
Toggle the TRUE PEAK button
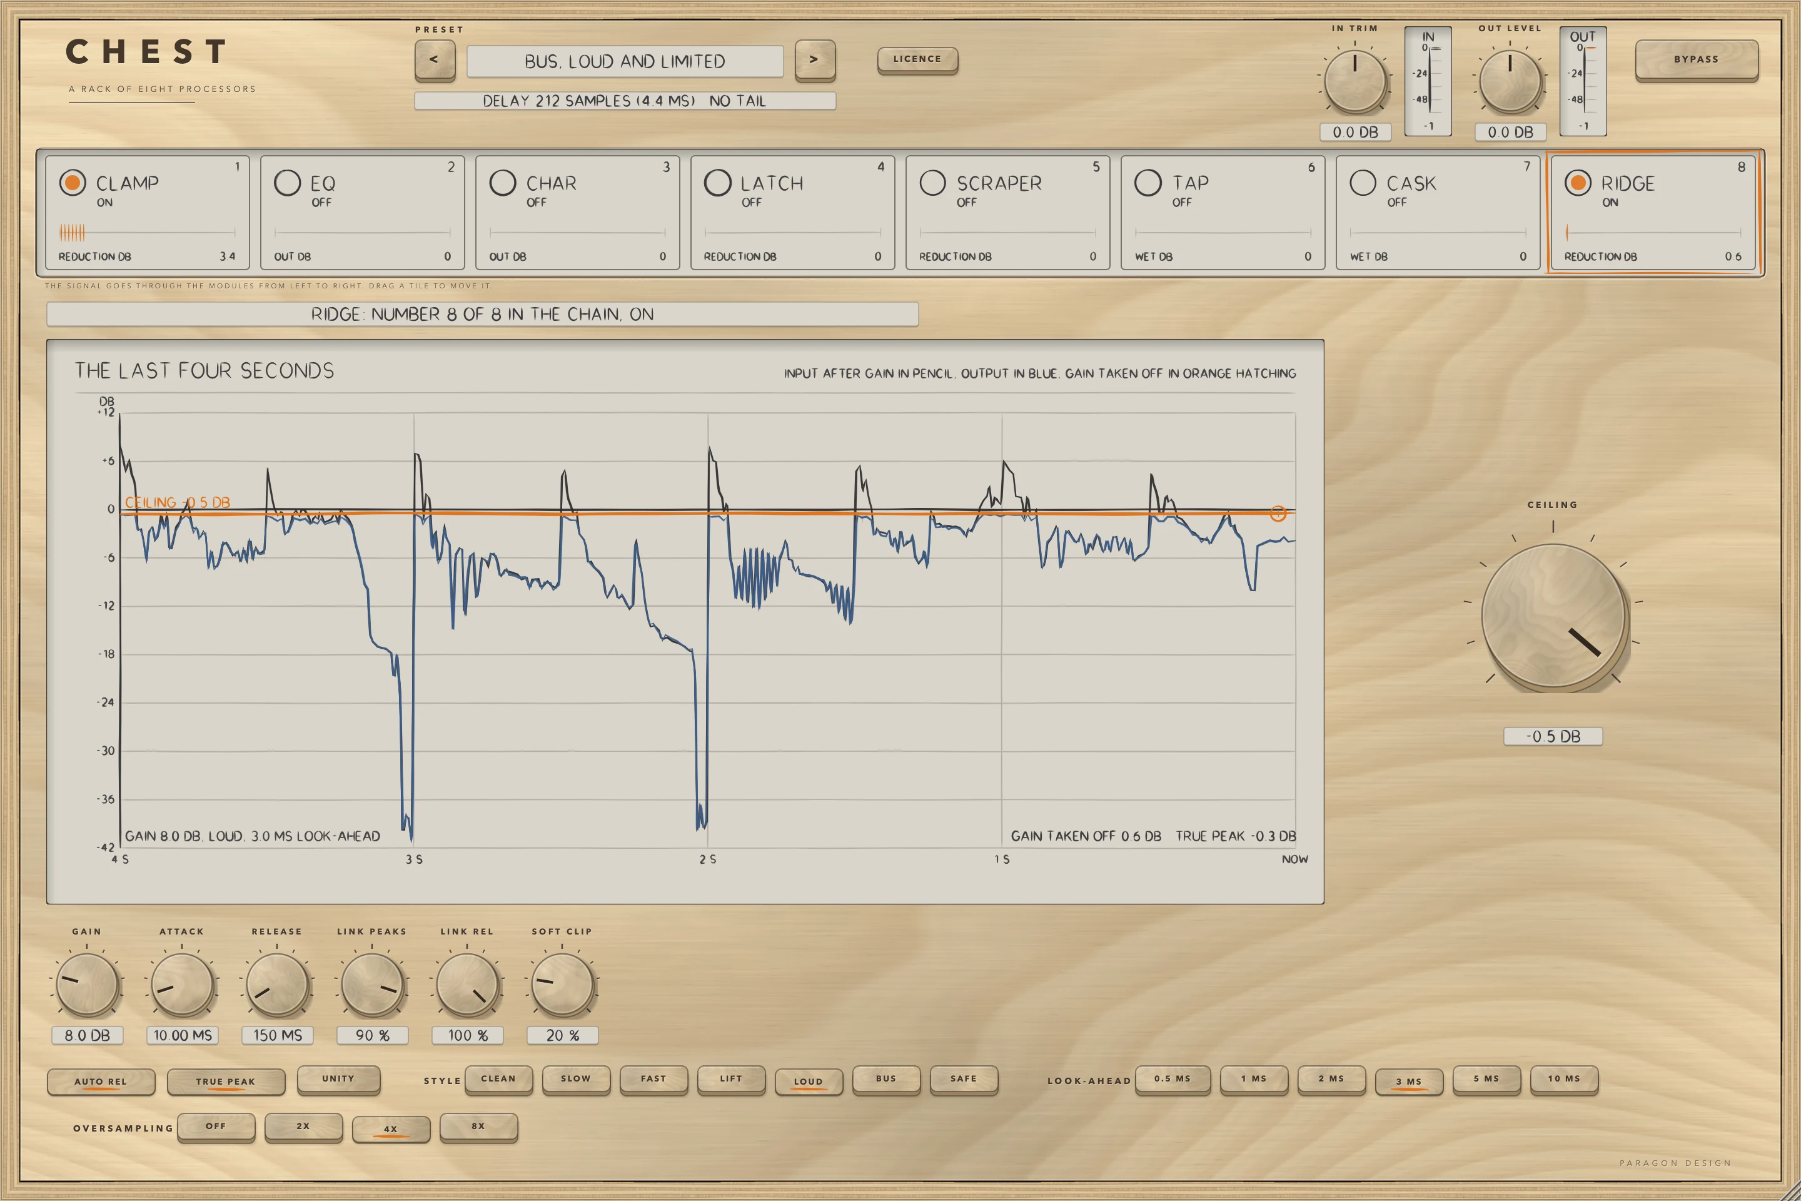226,1082
